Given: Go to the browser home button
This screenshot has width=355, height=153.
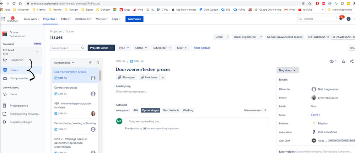Looking at the screenshot, I should point(20,4).
